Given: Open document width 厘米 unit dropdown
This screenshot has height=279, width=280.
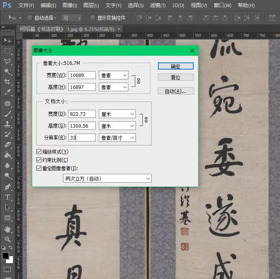Looking at the screenshot, I should 117,114.
